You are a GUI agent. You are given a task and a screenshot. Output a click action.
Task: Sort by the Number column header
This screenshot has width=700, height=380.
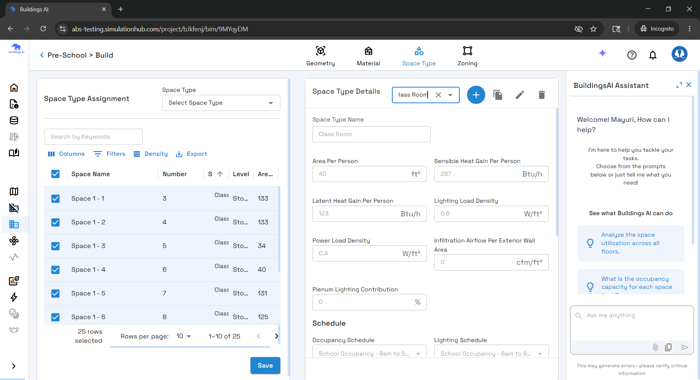point(175,174)
